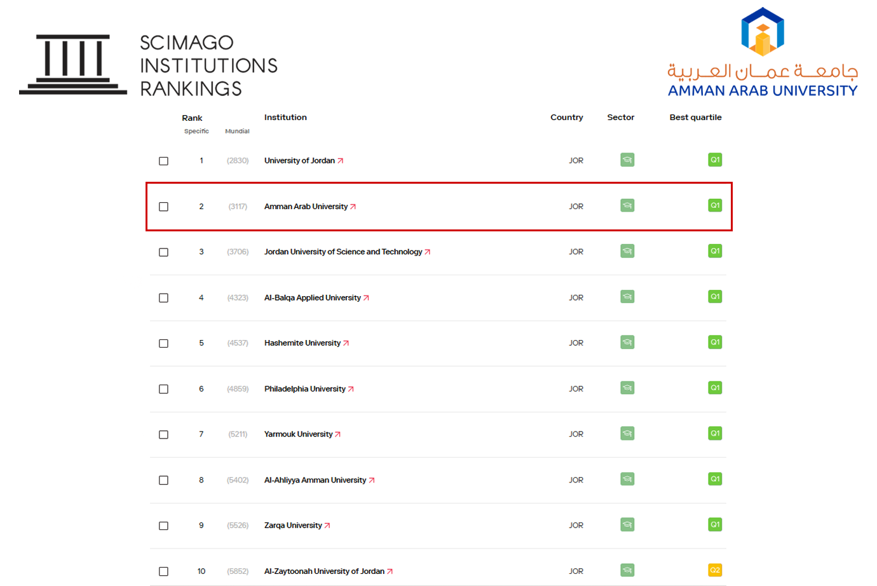Click sector icon for Jordan University of Science and Technology
Image resolution: width=877 pixels, height=586 pixels.
pos(627,252)
